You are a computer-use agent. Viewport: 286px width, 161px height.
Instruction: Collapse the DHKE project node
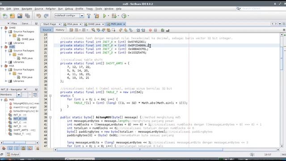[2, 28]
